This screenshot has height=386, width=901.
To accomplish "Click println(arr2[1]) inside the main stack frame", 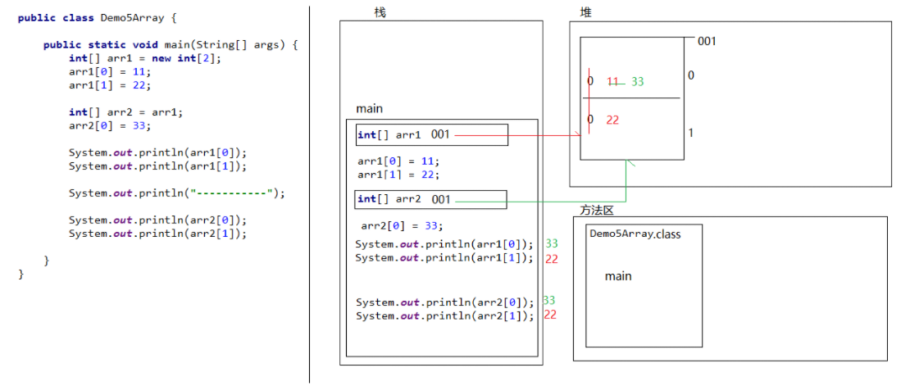I will pos(445,316).
